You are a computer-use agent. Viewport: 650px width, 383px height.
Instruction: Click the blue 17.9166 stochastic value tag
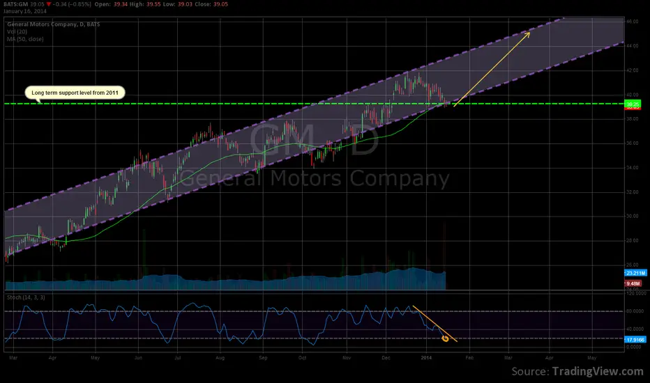tap(635, 340)
